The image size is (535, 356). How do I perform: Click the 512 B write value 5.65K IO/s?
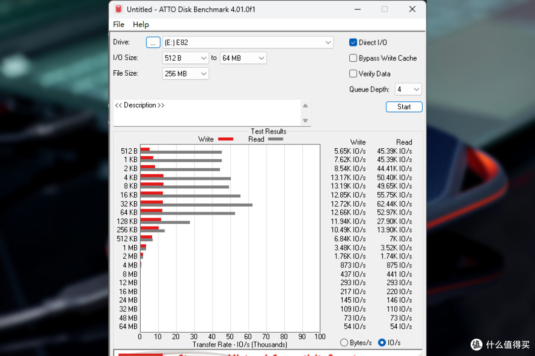pyautogui.click(x=350, y=151)
